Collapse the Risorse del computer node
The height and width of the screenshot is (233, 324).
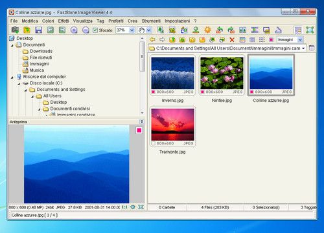click(x=12, y=77)
